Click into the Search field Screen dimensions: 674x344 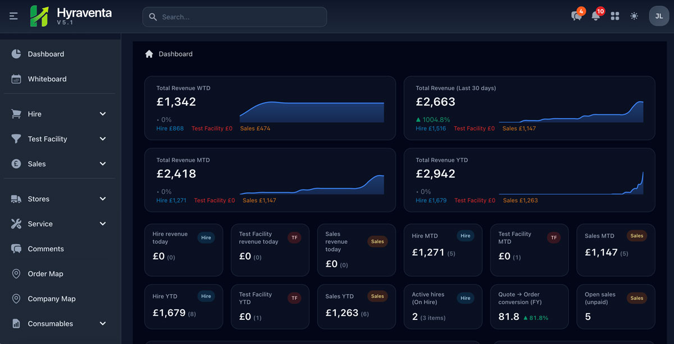pyautogui.click(x=234, y=17)
